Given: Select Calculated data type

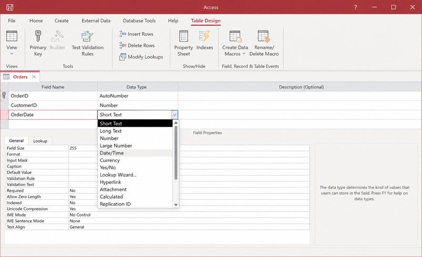Looking at the screenshot, I should coord(135,197).
